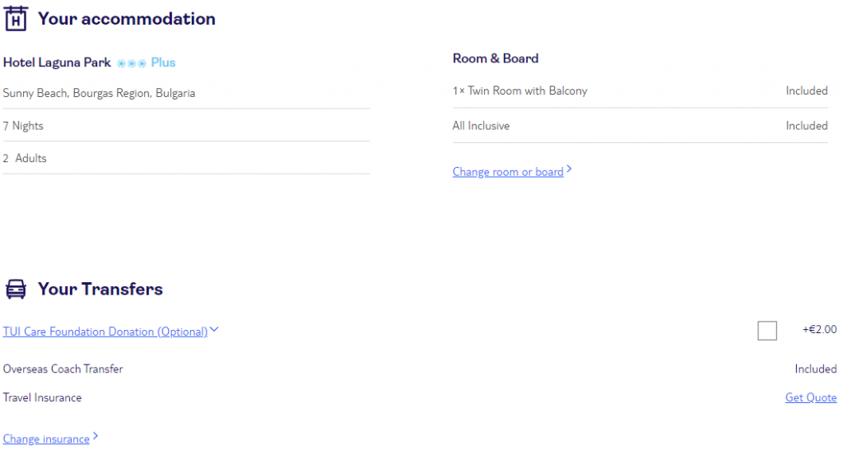Click 'Included' next to Twin Room
Screen dimensions: 843x450
coord(807,90)
